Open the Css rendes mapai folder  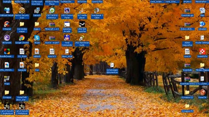[x=22, y=24]
